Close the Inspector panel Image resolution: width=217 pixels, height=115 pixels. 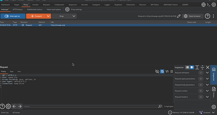(x=208, y=67)
